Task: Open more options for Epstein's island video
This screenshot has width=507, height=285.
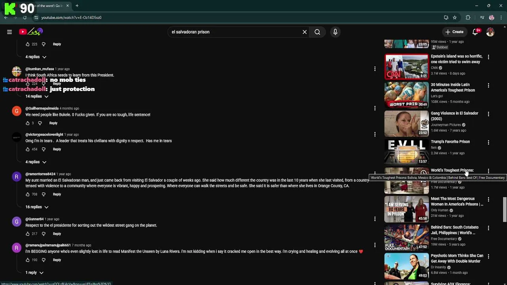Action: click(x=488, y=57)
